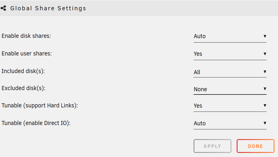Click the 'Tunable (support Hard Links):' label
This screenshot has width=278, height=157.
coord(40,106)
